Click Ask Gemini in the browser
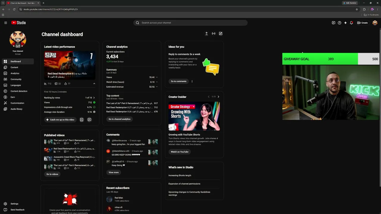The height and width of the screenshot is (214, 381). [x=350, y=3]
